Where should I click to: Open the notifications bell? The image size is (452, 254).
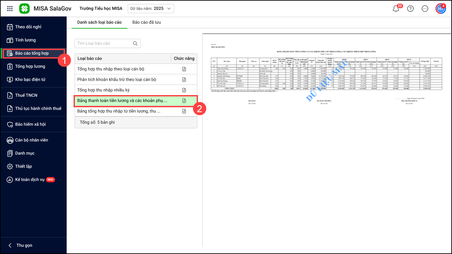tap(396, 9)
